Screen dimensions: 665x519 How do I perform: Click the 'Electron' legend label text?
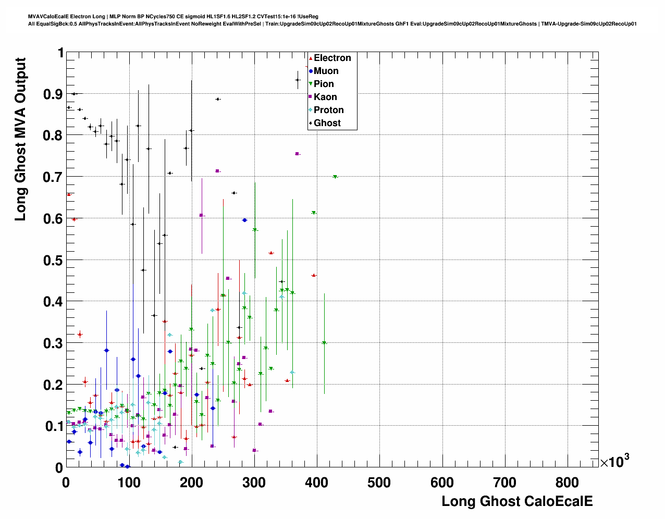click(332, 58)
